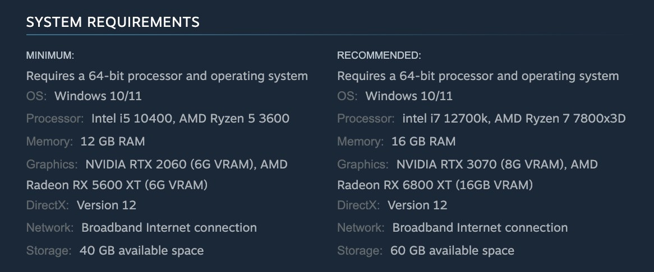Click the SYSTEM REQUIREMENTS heading
The image size is (654, 272).
pos(113,22)
